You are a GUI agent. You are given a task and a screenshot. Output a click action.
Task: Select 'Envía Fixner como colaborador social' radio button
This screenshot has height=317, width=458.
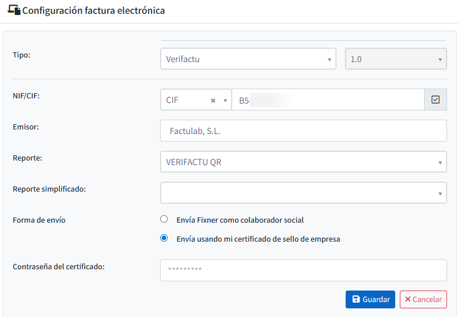164,219
